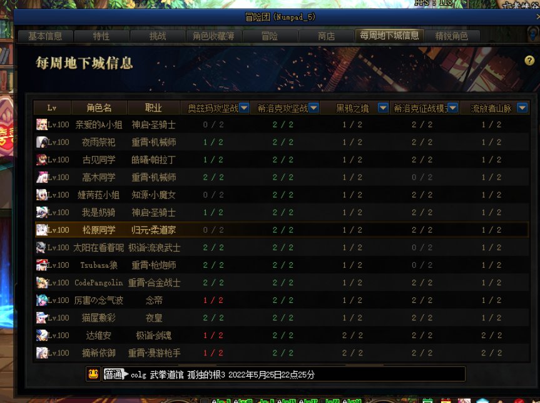Open dropdown for 希洛克攻坚战 column
The height and width of the screenshot is (403, 540).
coord(313,108)
